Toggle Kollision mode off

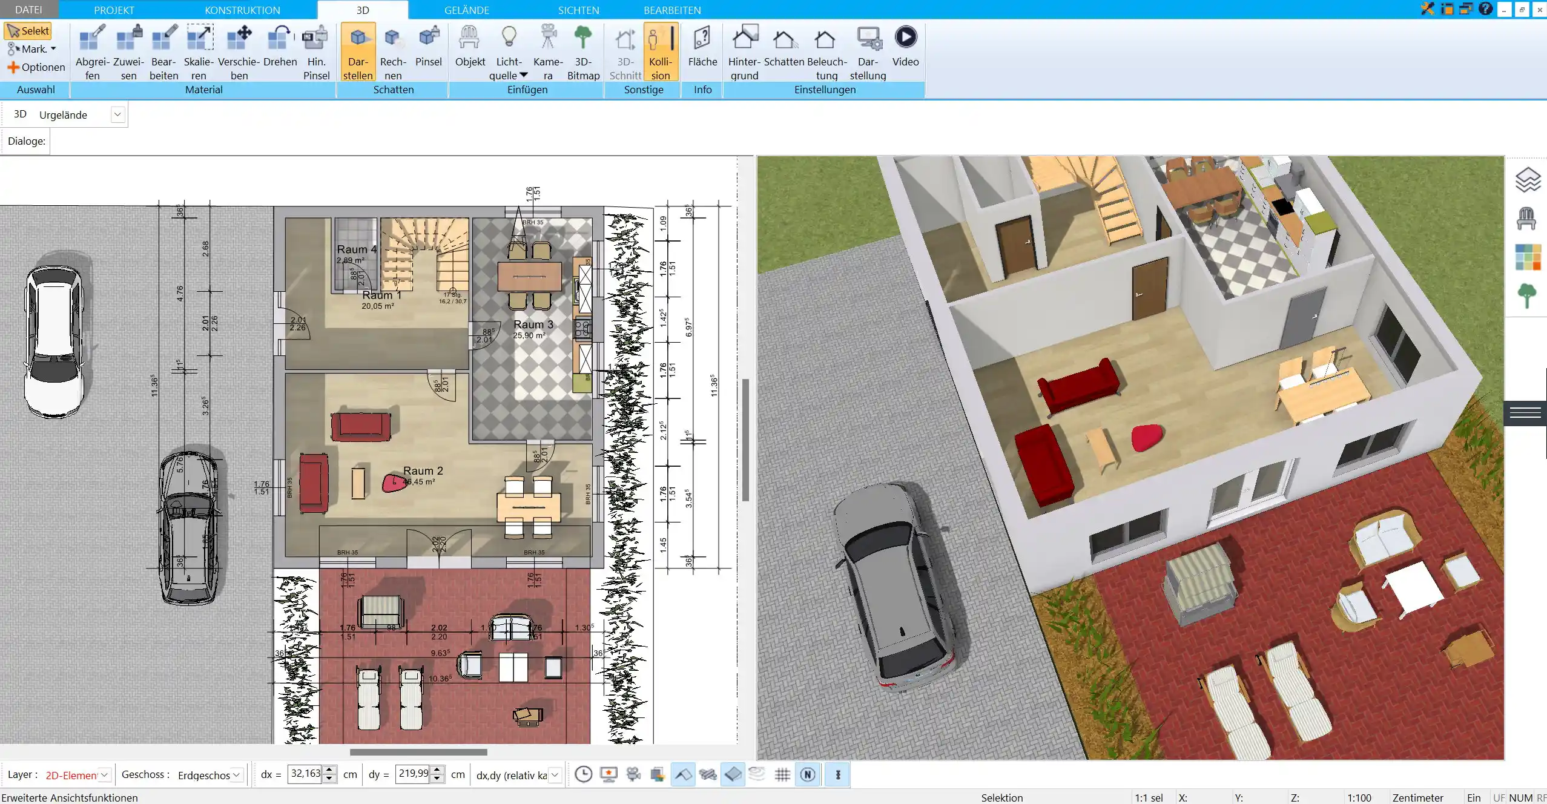(x=661, y=52)
